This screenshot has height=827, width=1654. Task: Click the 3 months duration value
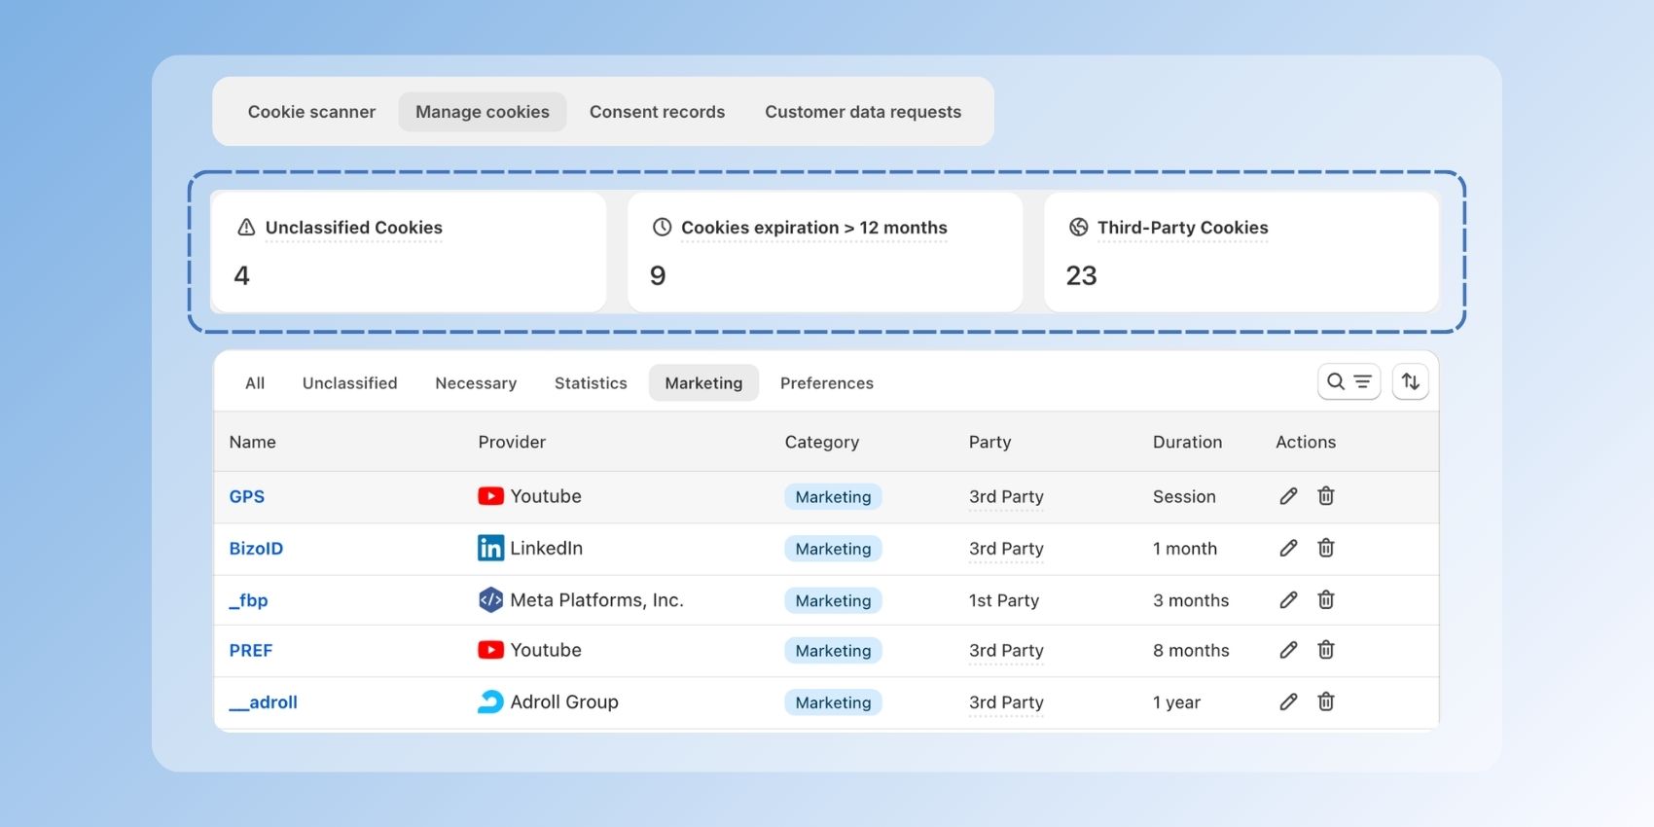1191,600
